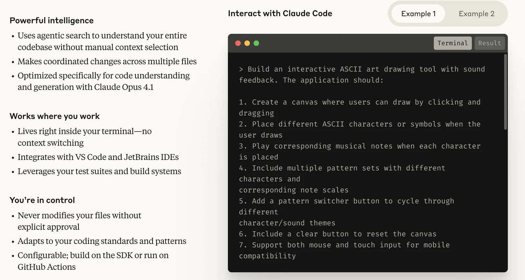Click the terminal prompt line starting 'Build an interactive'
The height and width of the screenshot is (280, 525).
[362, 69]
